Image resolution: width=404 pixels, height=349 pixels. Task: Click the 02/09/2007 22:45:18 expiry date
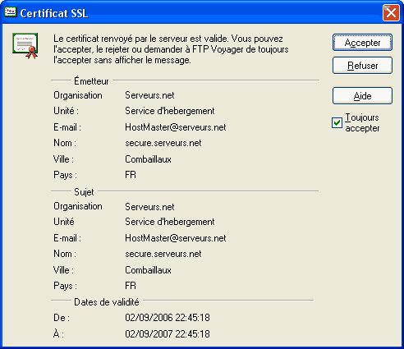click(x=168, y=334)
